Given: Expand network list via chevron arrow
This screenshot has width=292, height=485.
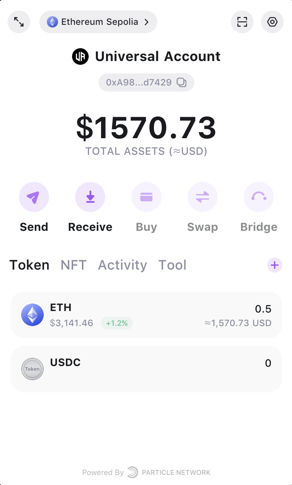Looking at the screenshot, I should coord(147,22).
